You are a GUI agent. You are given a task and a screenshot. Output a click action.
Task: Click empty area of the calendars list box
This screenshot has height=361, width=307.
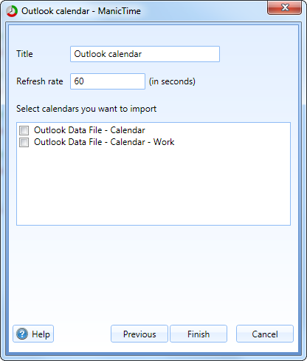point(153,187)
